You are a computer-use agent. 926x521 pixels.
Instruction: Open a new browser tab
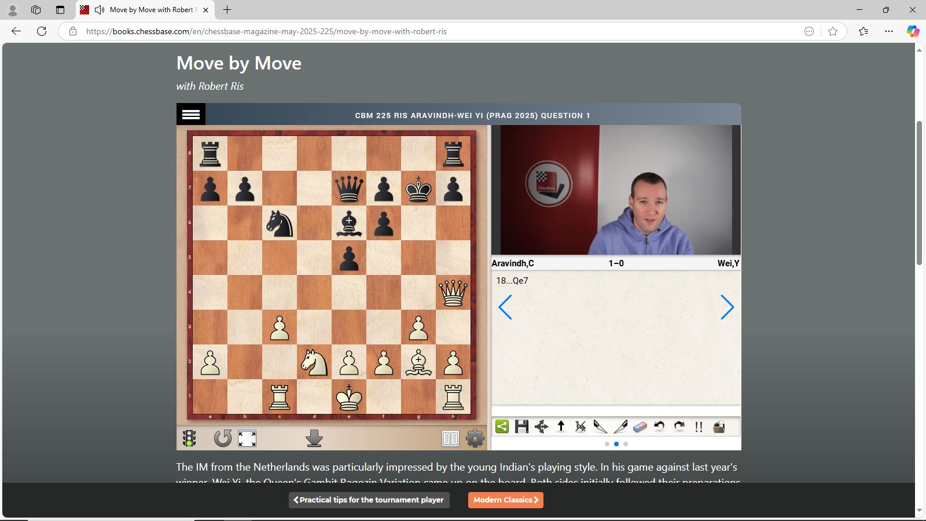pyautogui.click(x=227, y=10)
